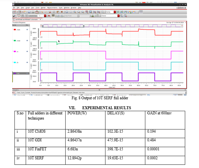Expand arrow beside the table-layout icon
199x168 pixels.
point(23,12)
